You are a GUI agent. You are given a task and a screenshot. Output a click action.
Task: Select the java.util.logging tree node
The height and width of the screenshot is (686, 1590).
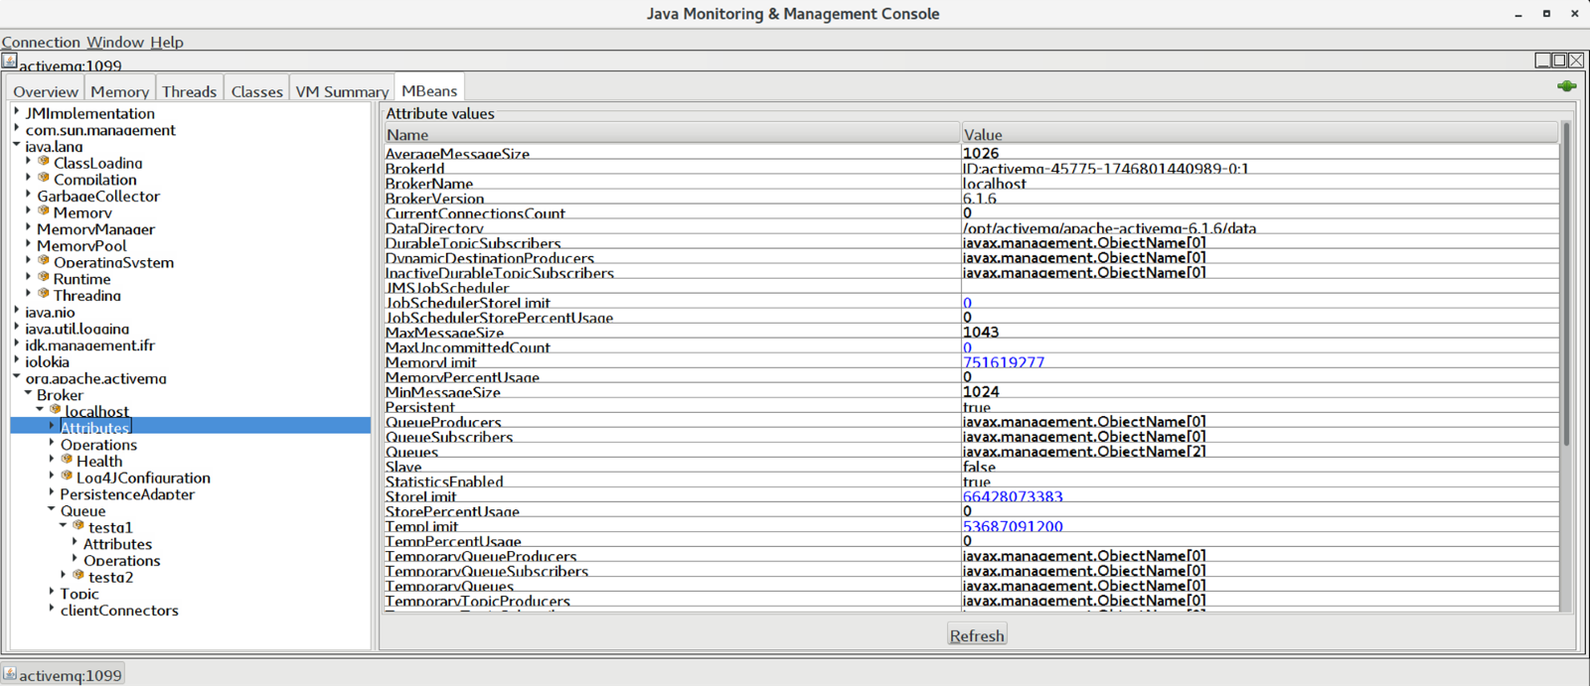tap(77, 328)
